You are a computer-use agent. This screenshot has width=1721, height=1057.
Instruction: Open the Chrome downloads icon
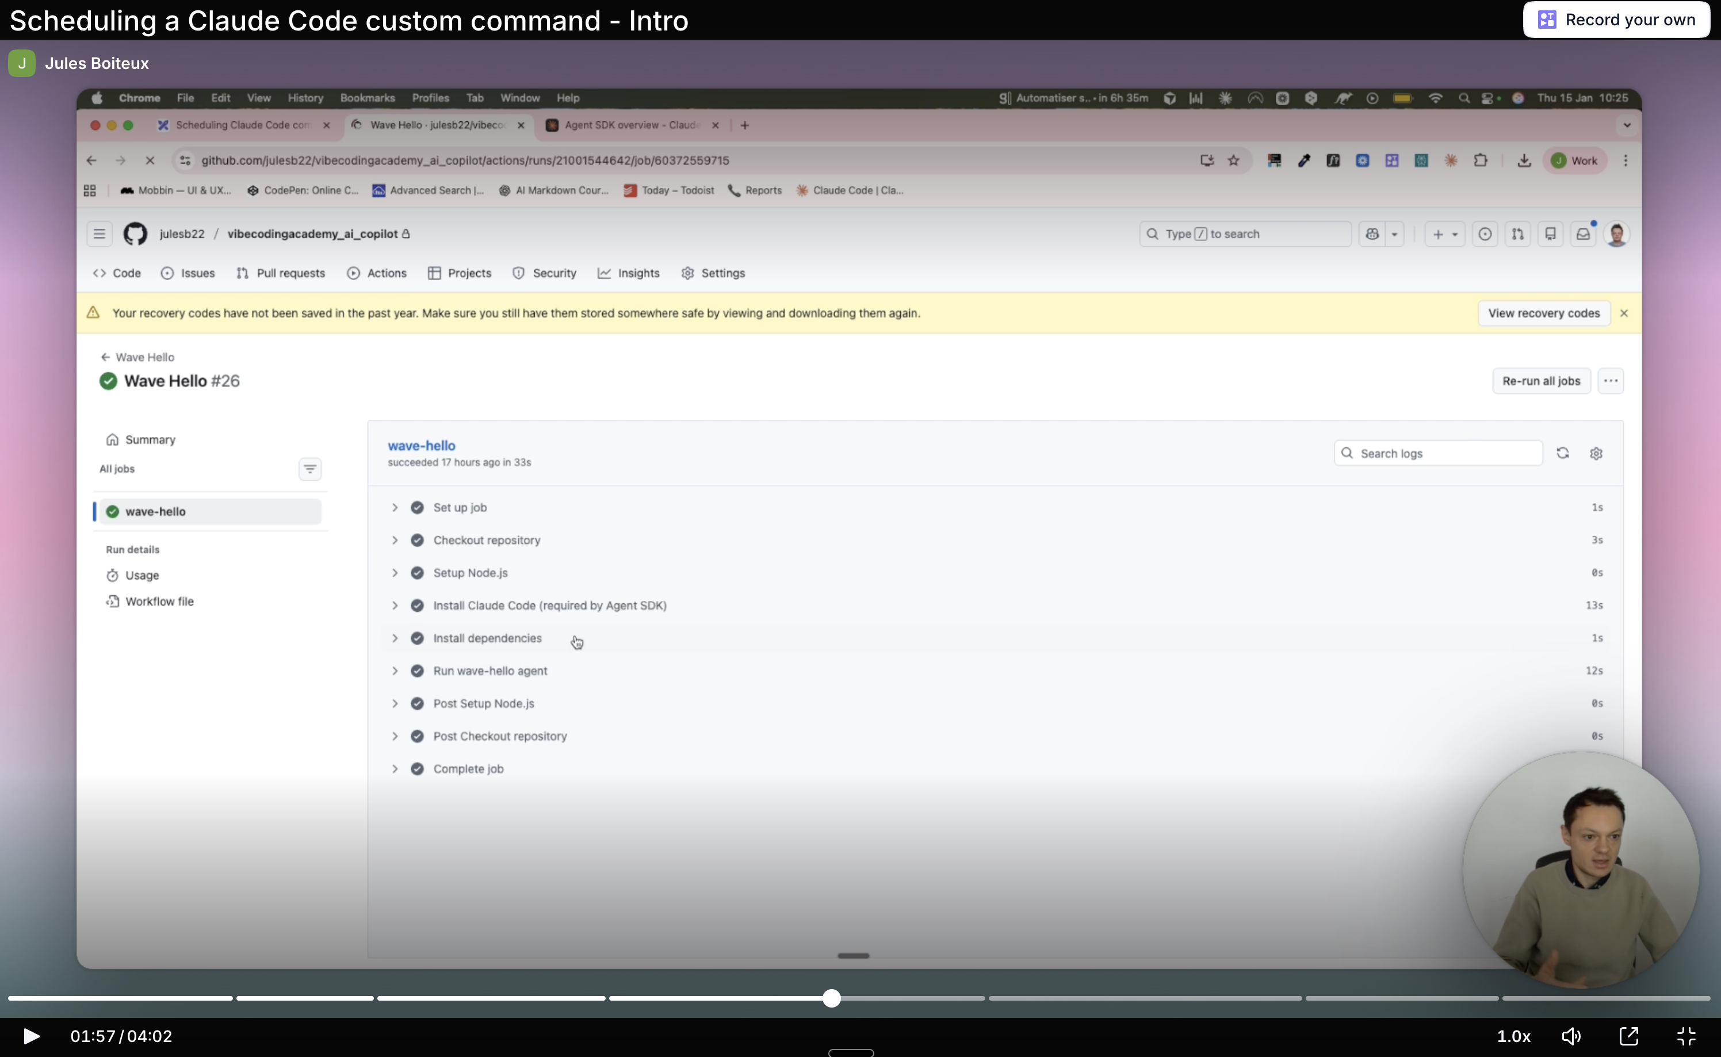[1524, 161]
